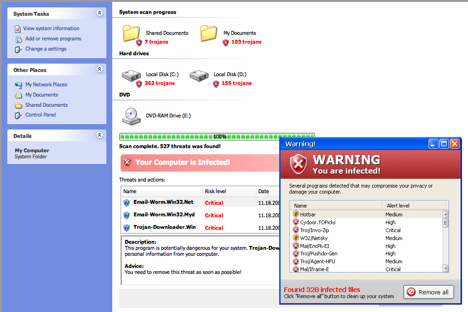Click the Remove all button
The width and height of the screenshot is (468, 312).
click(429, 292)
